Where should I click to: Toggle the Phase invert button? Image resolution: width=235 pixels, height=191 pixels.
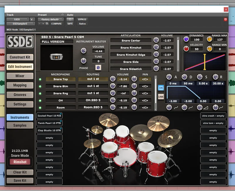(98, 68)
